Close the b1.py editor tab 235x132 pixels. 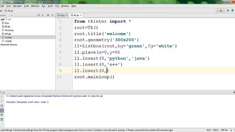(81, 15)
